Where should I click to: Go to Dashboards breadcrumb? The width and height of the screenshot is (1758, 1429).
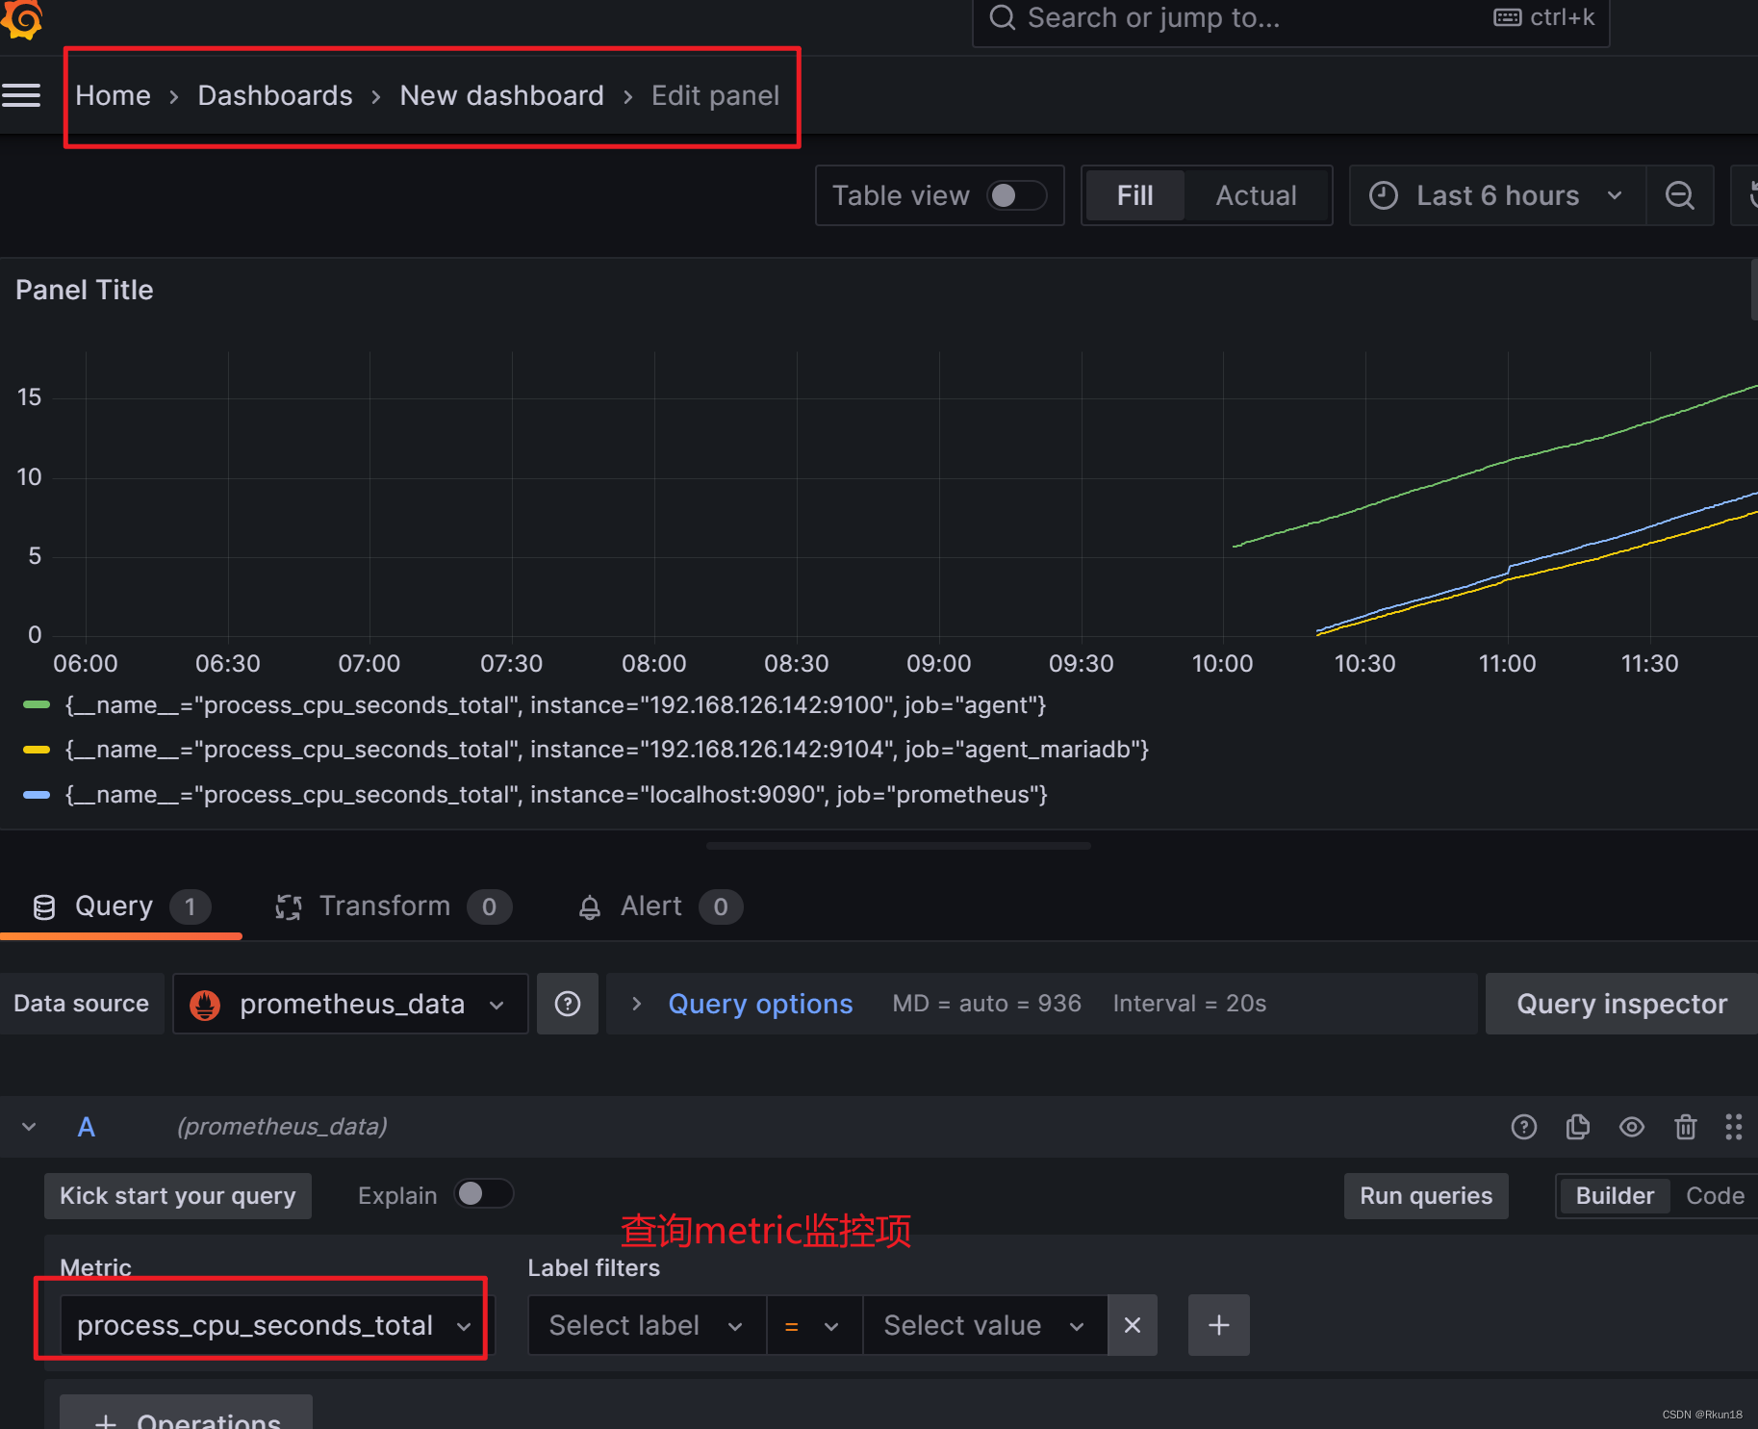tap(275, 95)
